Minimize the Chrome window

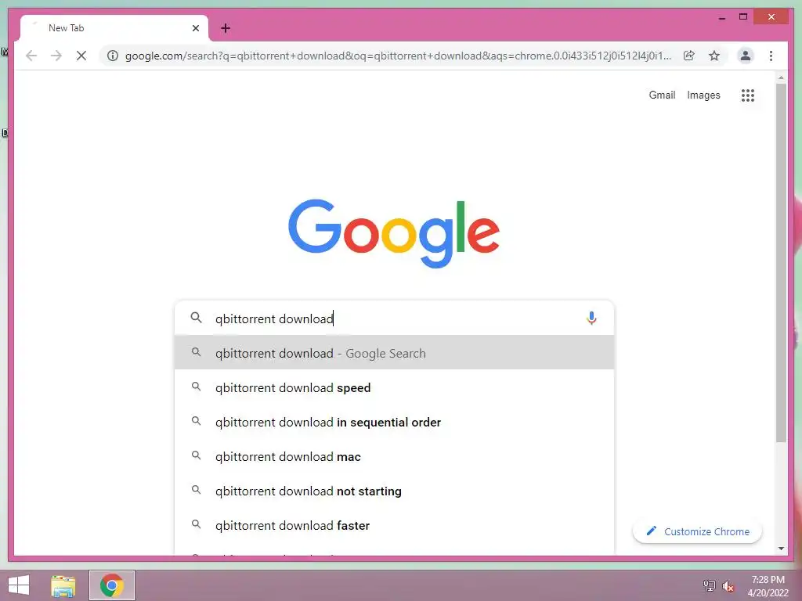[x=722, y=17]
